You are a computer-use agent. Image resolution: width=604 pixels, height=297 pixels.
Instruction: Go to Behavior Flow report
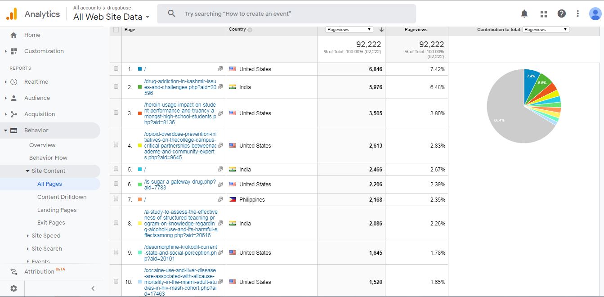(48, 158)
